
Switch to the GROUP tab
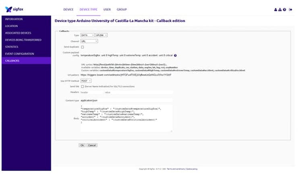[122, 10]
